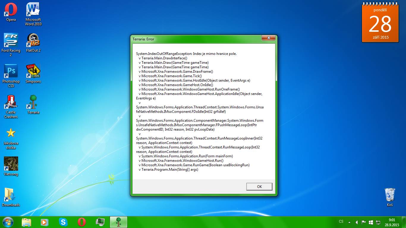This screenshot has height=228, width=406.
Task: Open the media player taskbar icon
Action: 44,222
